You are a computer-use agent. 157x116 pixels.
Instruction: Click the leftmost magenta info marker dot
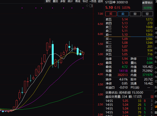coord(22,8)
